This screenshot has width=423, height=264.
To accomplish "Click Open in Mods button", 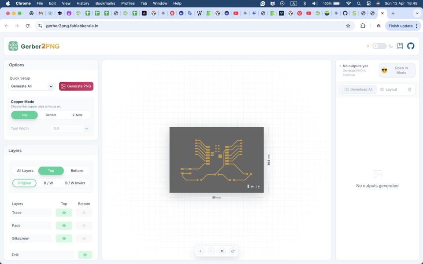I will pos(397,70).
